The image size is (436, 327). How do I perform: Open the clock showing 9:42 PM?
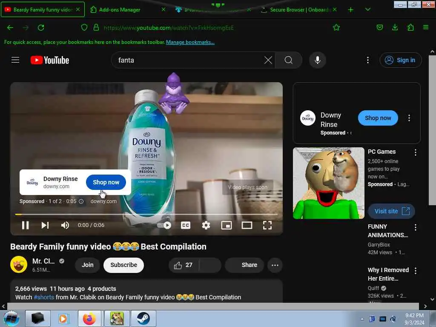click(x=414, y=319)
